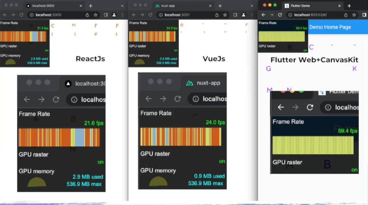The height and width of the screenshot is (205, 368).
Task: Open the tab search chevron in the VueJs window
Action: pos(251,6)
